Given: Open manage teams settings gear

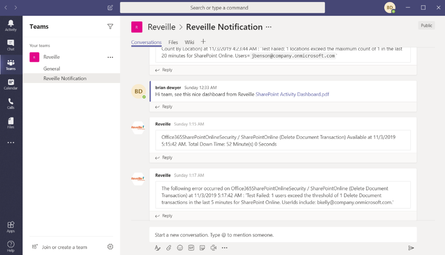Looking at the screenshot, I should [x=110, y=247].
